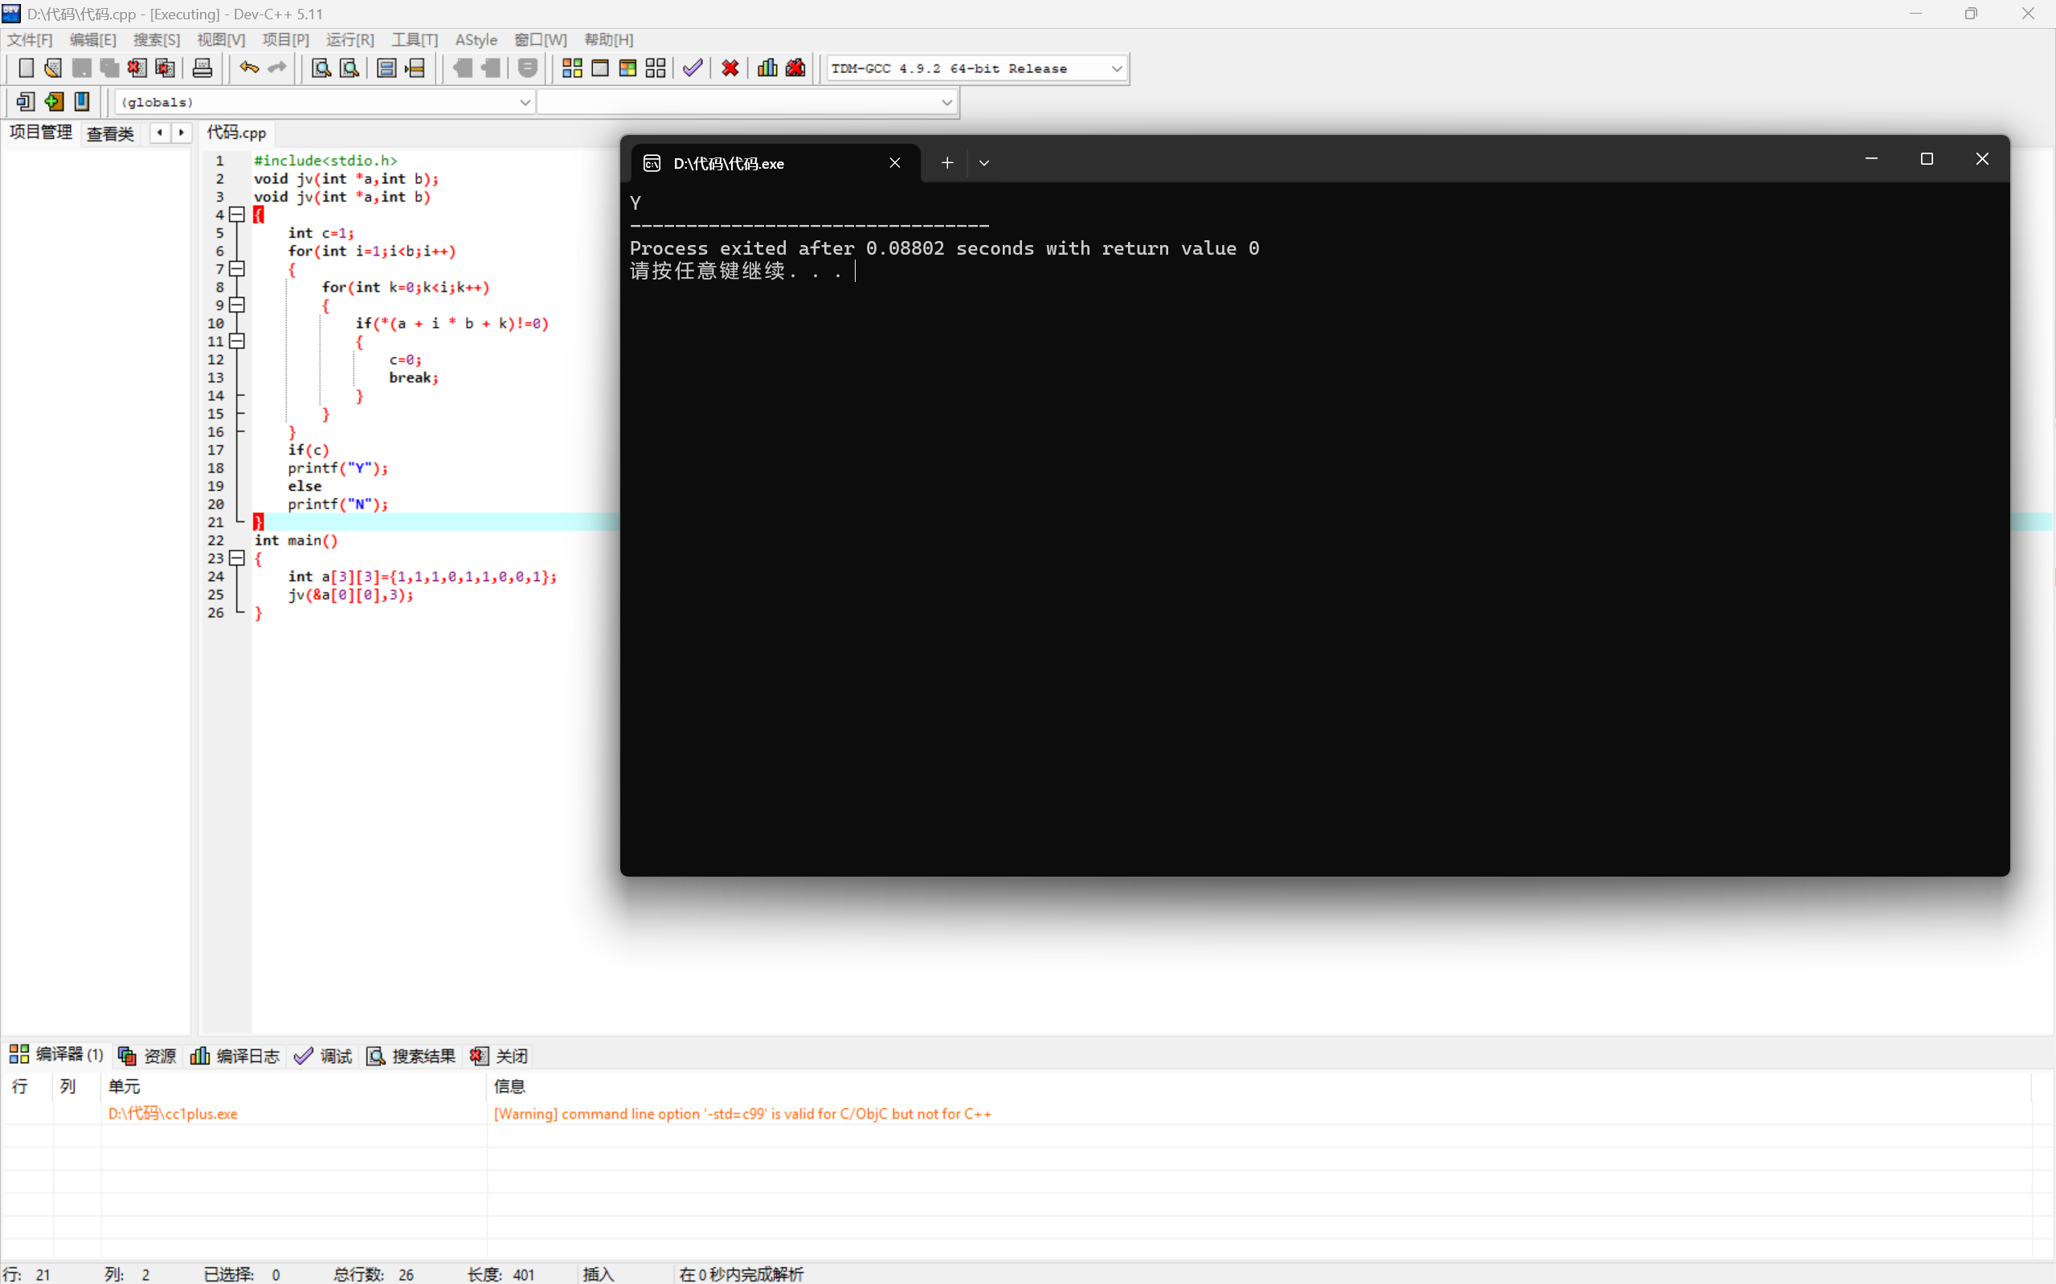Image resolution: width=2056 pixels, height=1284 pixels.
Task: Open the (globals) scope dropdown
Action: click(x=525, y=102)
